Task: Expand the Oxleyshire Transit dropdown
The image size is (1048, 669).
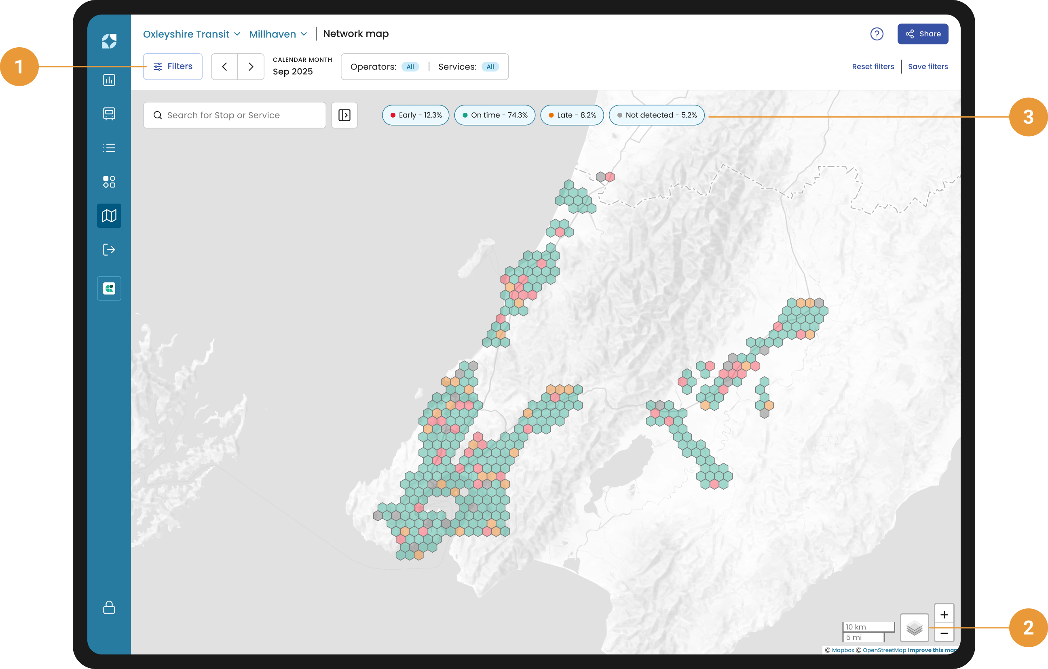Action: click(x=192, y=34)
